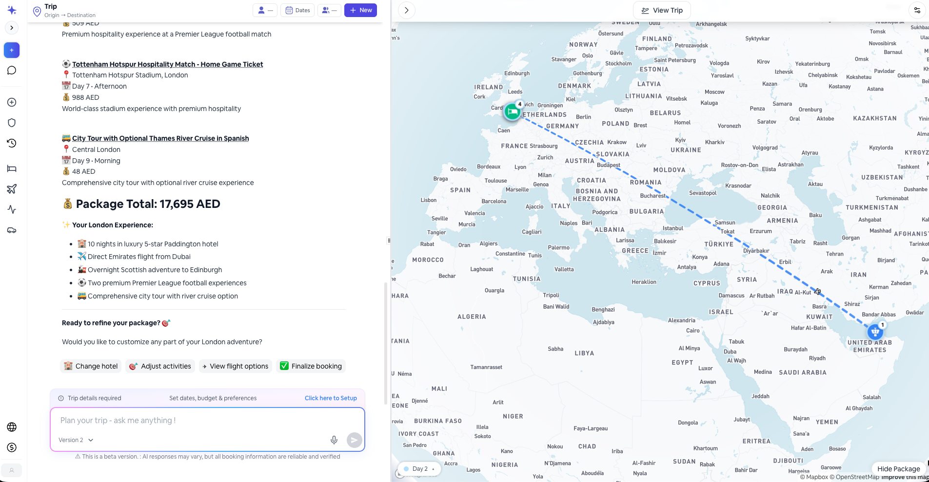This screenshot has height=482, width=929.
Task: Open the Dates picker
Action: (x=297, y=10)
